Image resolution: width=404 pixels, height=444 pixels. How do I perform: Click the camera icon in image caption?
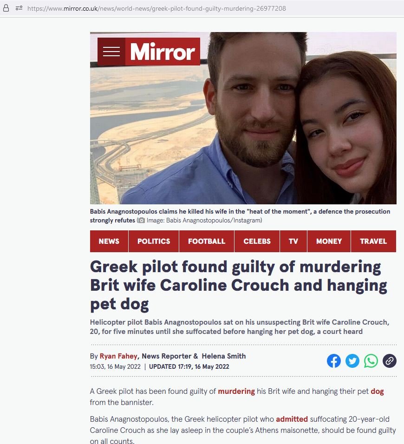pyautogui.click(x=142, y=220)
